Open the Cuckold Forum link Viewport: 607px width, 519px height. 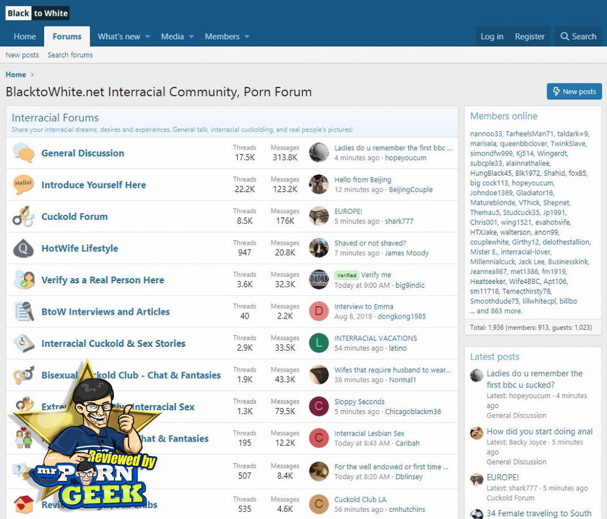(74, 216)
